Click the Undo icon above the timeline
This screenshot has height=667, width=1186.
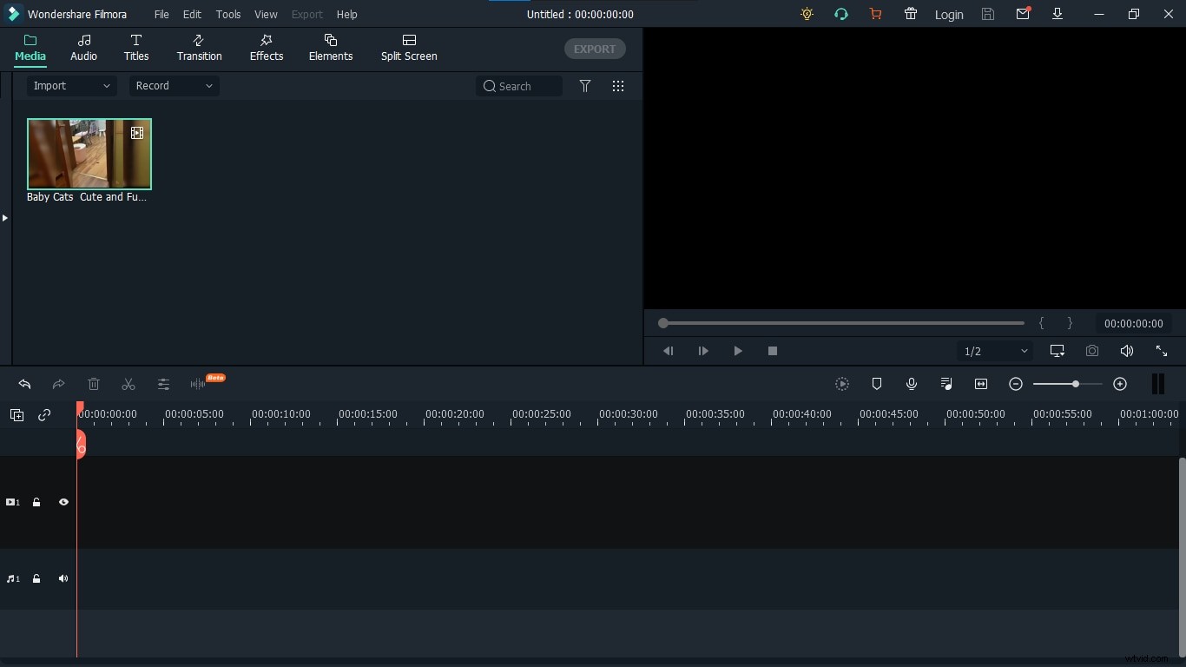click(23, 385)
